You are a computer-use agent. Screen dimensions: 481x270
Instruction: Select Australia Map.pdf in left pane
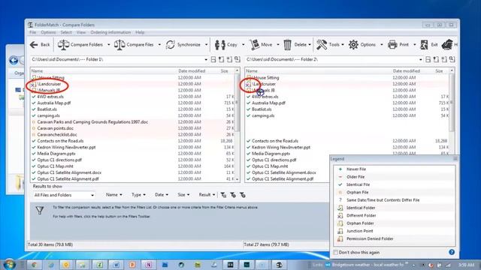[x=54, y=103]
